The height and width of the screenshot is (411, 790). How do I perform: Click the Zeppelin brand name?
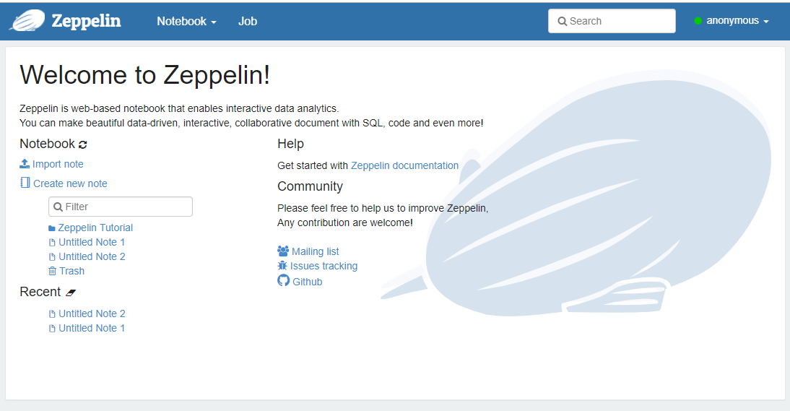86,21
